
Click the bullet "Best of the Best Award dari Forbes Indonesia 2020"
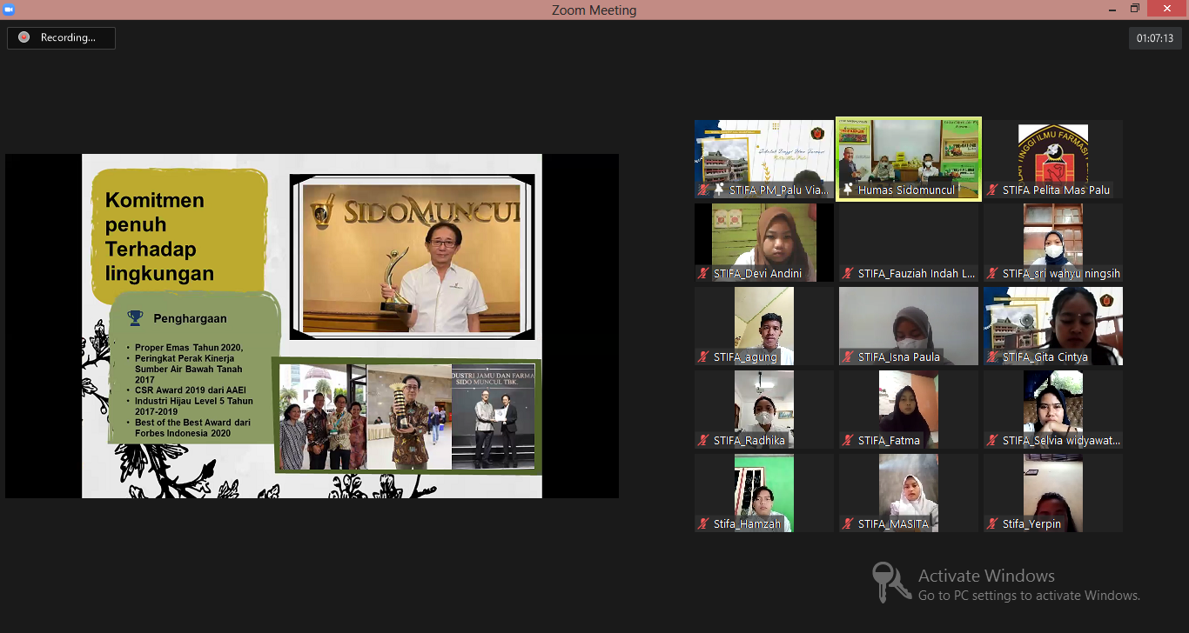(x=192, y=428)
